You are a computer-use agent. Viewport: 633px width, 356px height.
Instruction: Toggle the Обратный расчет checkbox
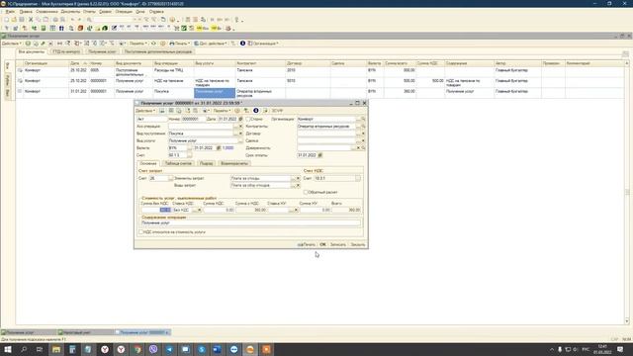(306, 192)
